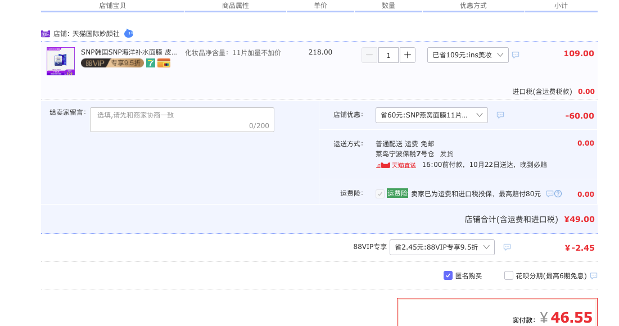Click the credit card payment icon
This screenshot has height=326, width=619.
pos(164,63)
